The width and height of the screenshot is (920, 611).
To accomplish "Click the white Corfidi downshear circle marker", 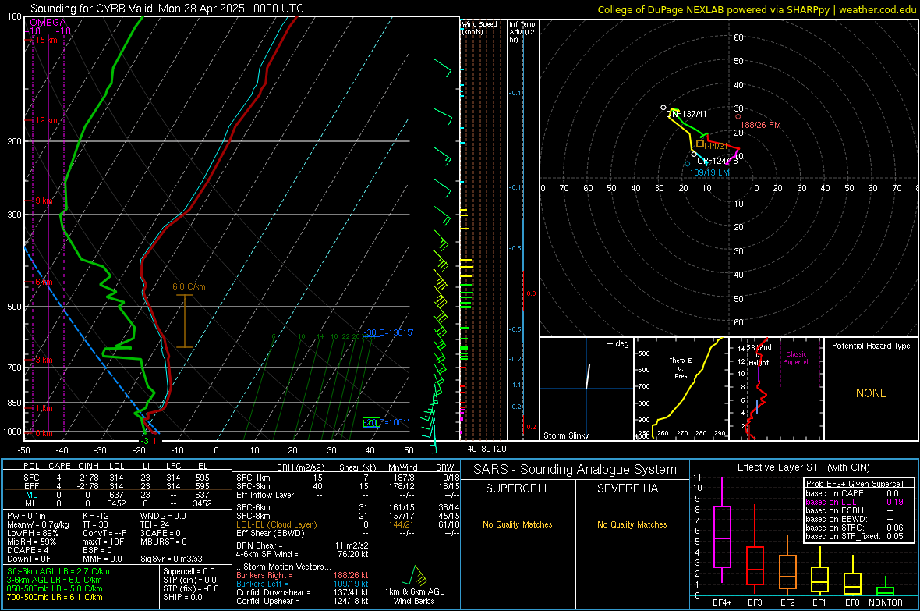I will click(663, 108).
